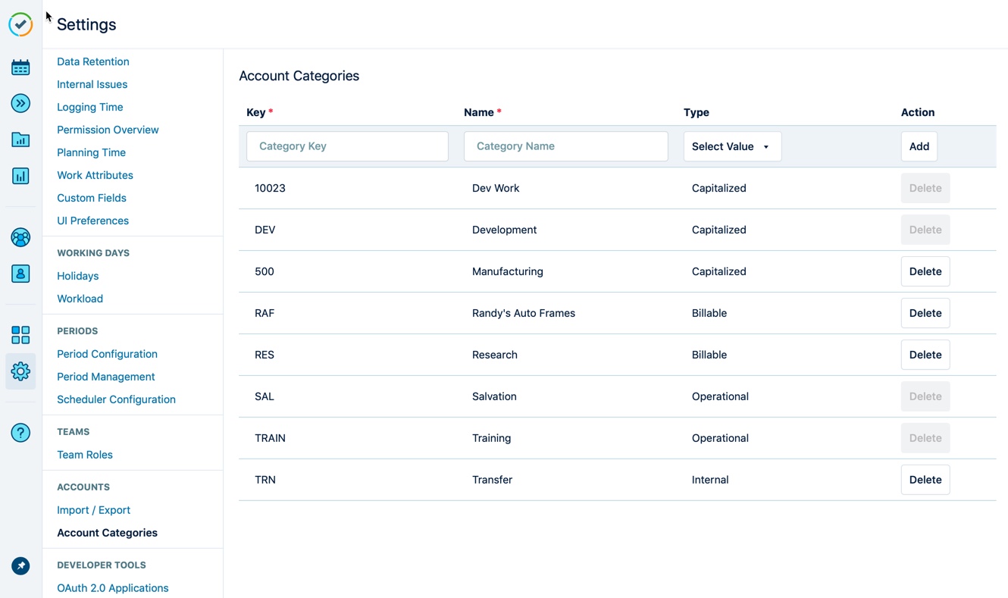The width and height of the screenshot is (1008, 598).
Task: Click the pin icon at the sidebar bottom
Action: pyautogui.click(x=20, y=566)
